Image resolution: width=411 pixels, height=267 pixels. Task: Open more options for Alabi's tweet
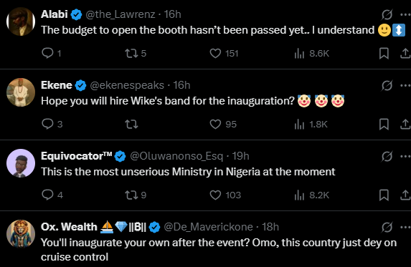click(405, 14)
